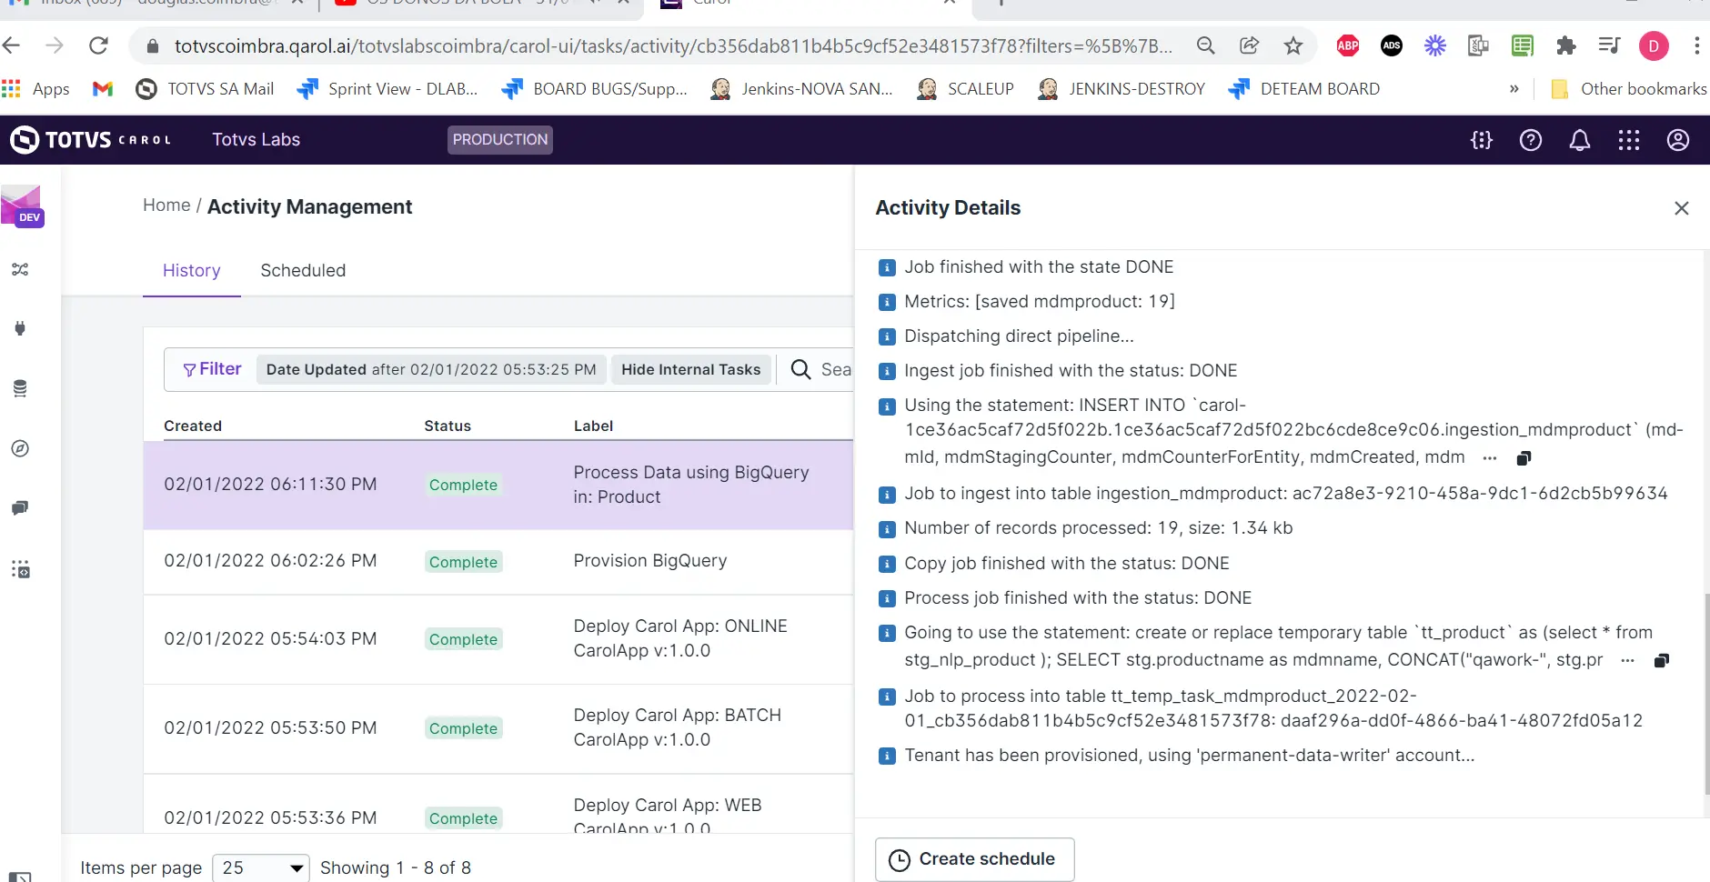This screenshot has width=1710, height=882.
Task: Open the Gmail bookmark
Action: pyautogui.click(x=103, y=88)
